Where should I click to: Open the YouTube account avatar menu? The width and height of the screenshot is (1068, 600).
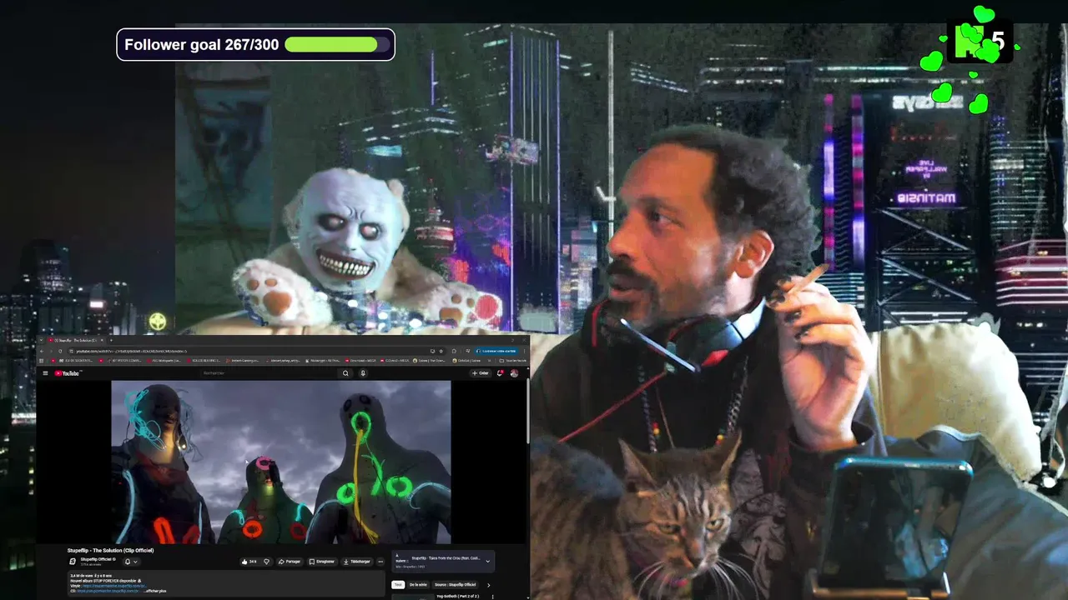[x=514, y=372]
